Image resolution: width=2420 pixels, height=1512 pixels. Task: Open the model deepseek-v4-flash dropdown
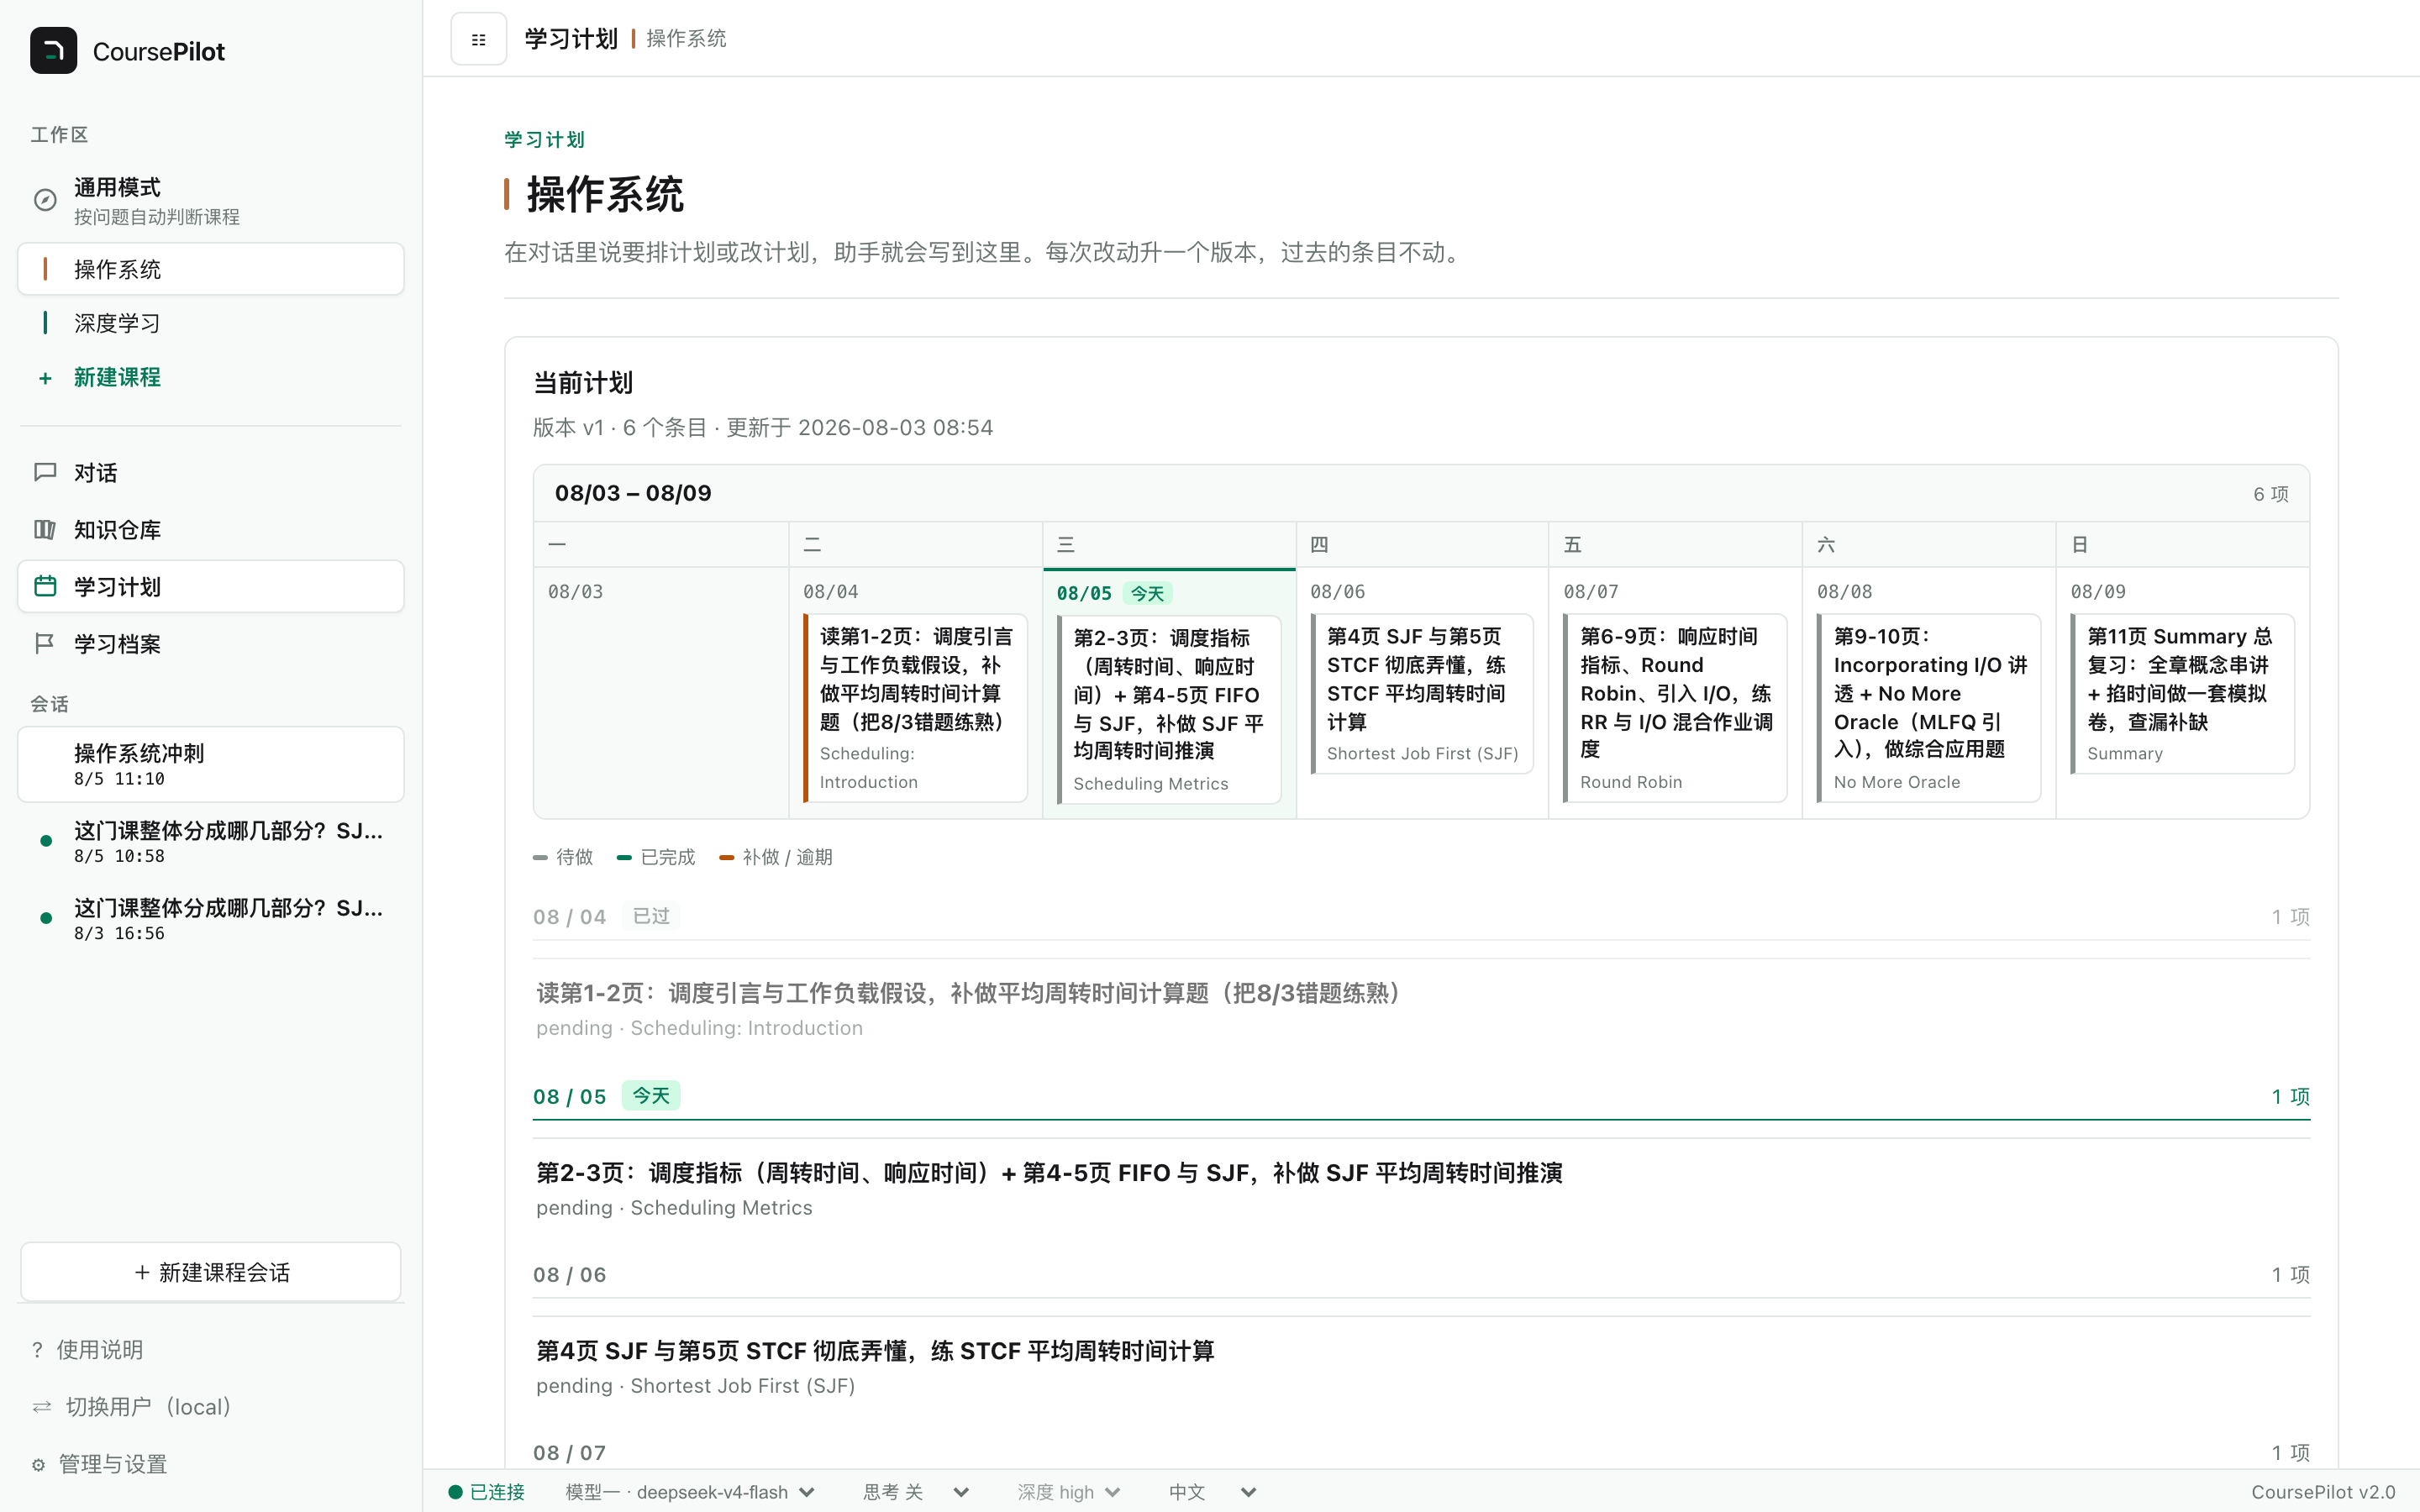[690, 1492]
